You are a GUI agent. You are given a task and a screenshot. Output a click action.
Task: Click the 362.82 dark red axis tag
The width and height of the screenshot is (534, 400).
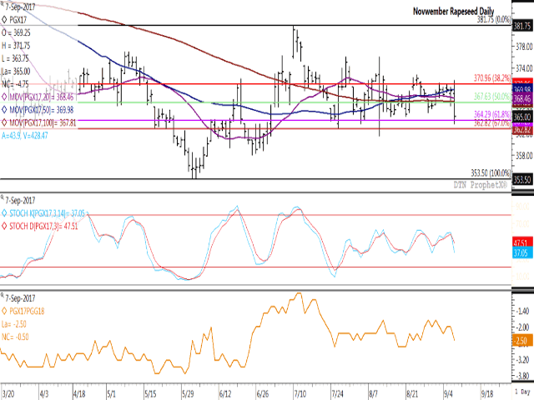(x=522, y=130)
